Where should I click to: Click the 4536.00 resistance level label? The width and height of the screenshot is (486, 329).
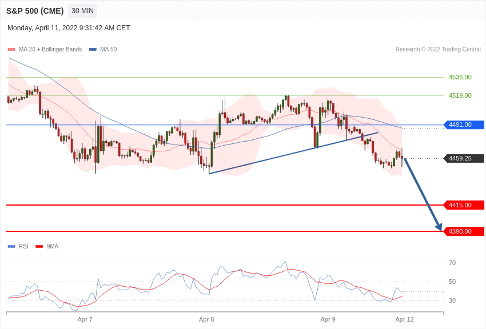[x=460, y=77]
